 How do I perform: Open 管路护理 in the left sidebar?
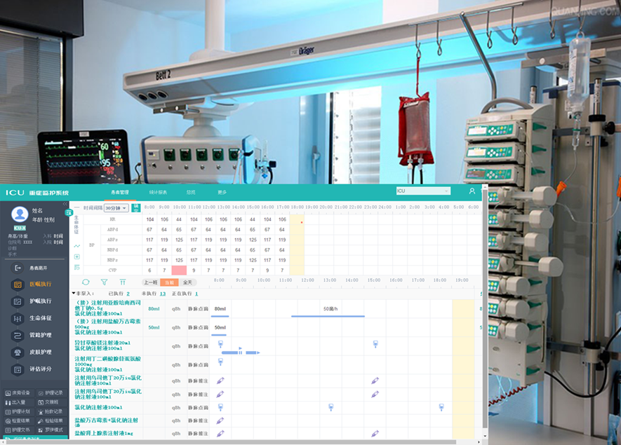pos(18,335)
